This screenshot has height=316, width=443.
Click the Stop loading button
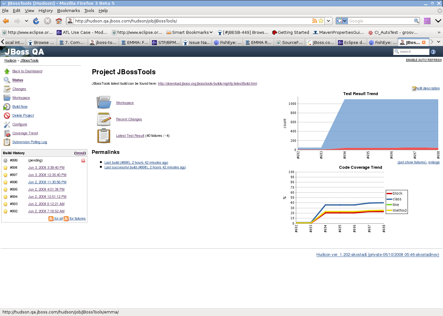coord(47,21)
